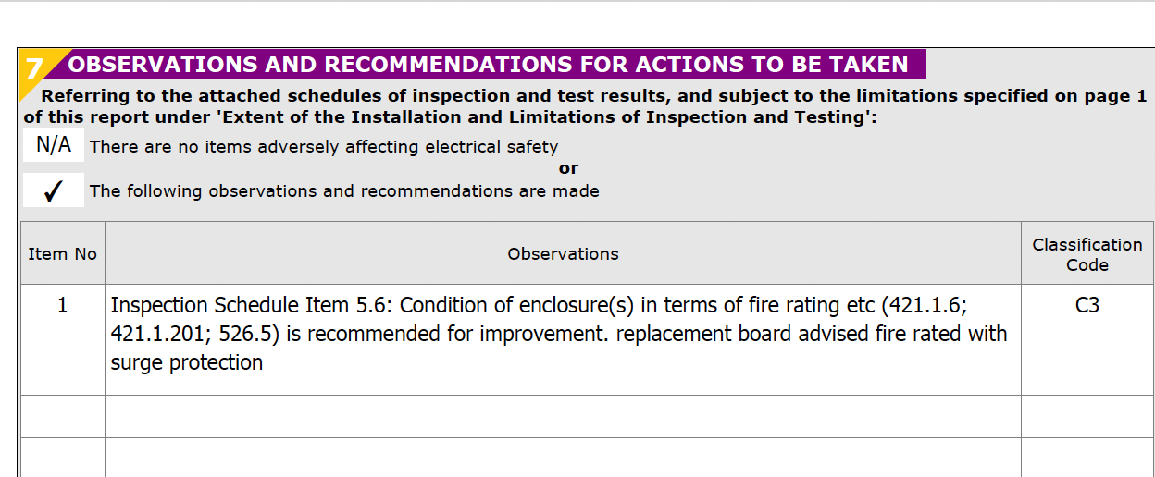The image size is (1155, 477).
Task: Select the Observations column header
Action: 563,253
